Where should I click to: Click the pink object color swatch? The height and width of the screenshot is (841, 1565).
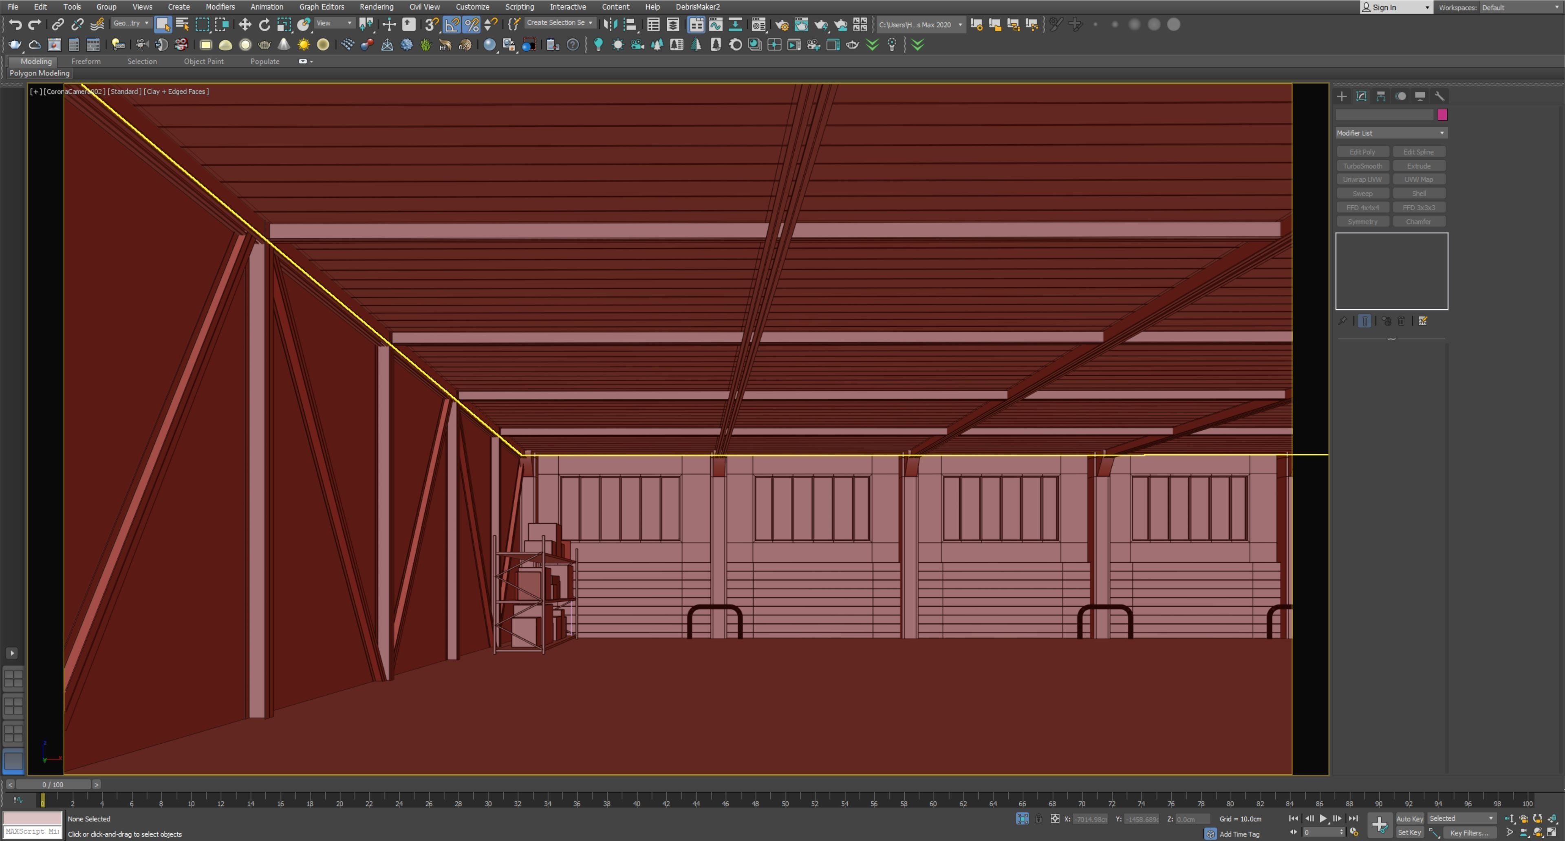1442,115
